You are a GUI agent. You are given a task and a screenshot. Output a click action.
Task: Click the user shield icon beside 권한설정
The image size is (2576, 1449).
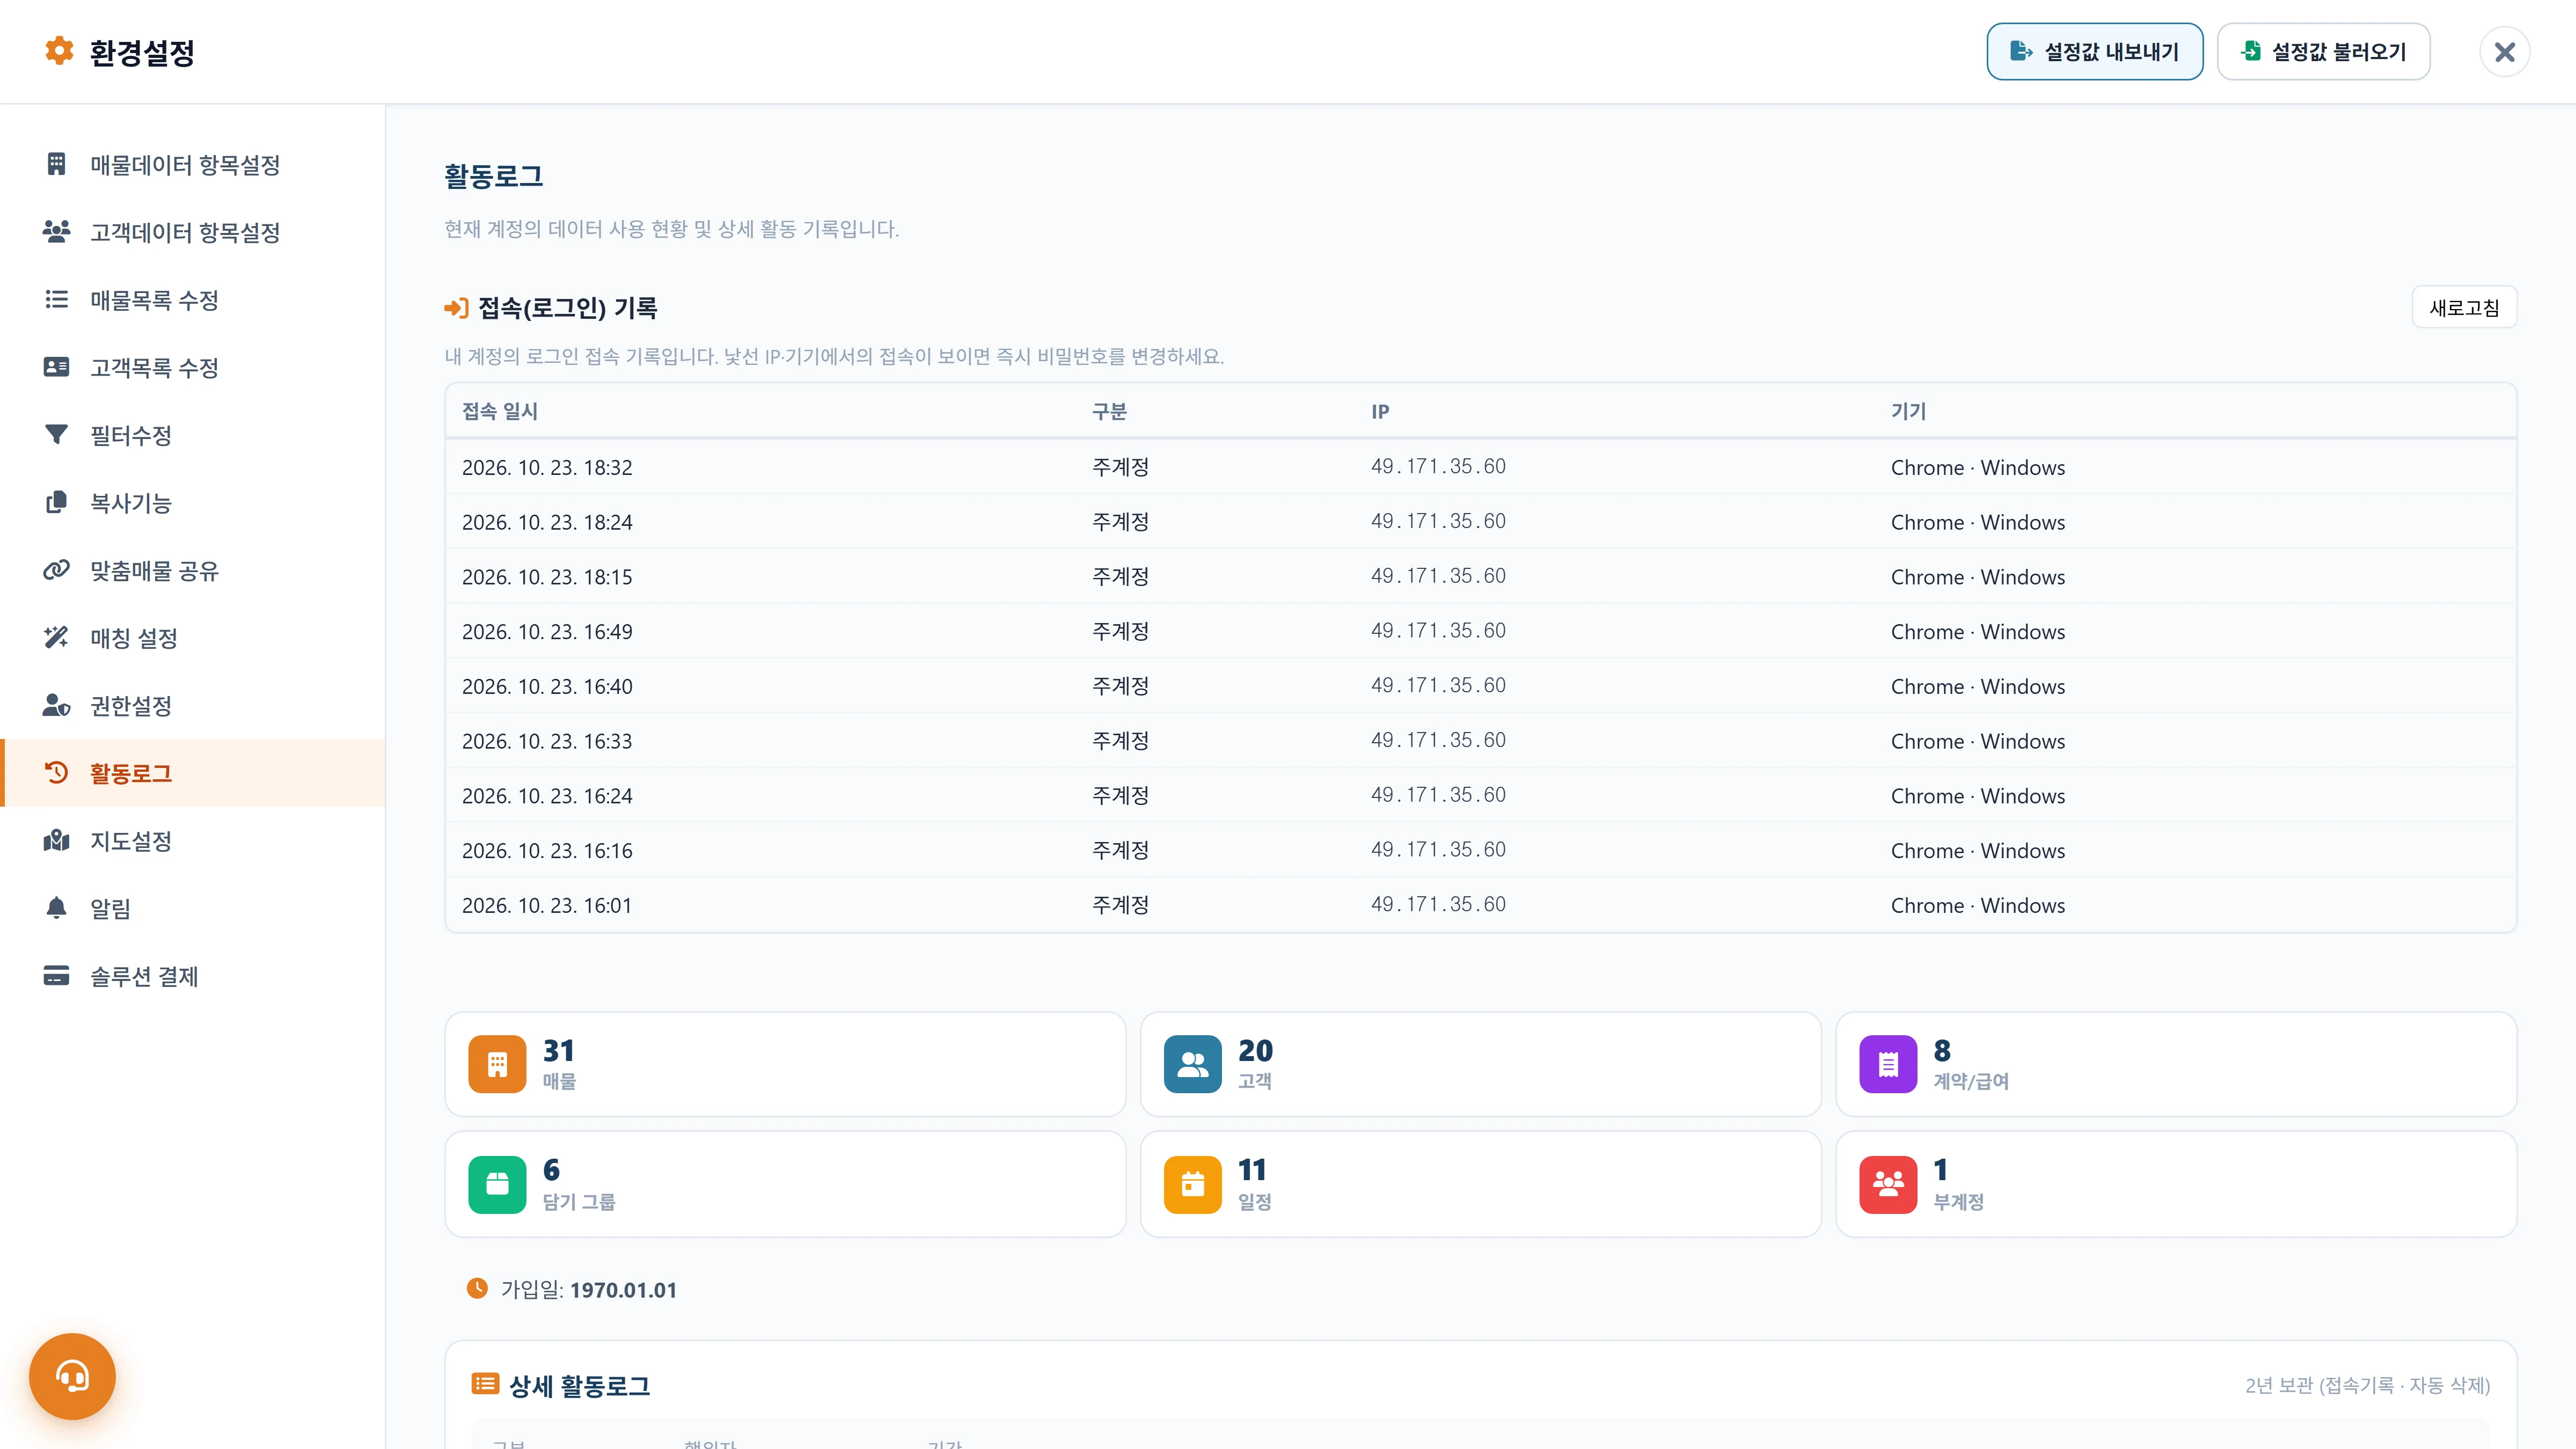[56, 705]
